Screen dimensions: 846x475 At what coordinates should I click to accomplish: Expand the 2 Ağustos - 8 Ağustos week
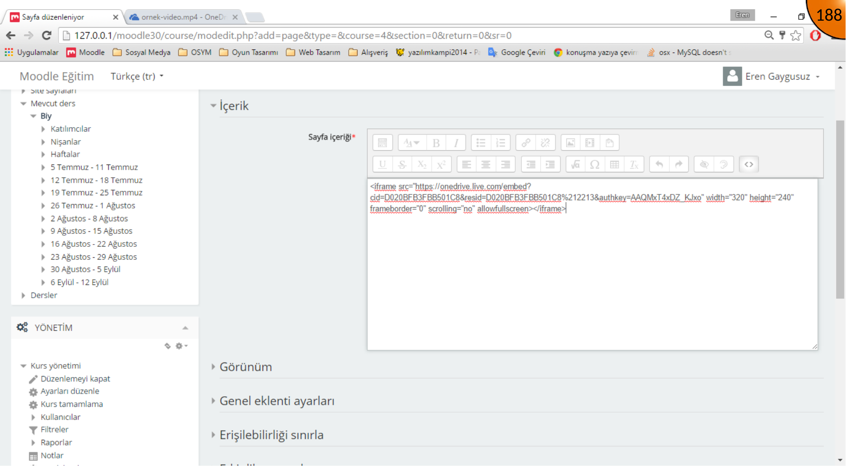(43, 219)
